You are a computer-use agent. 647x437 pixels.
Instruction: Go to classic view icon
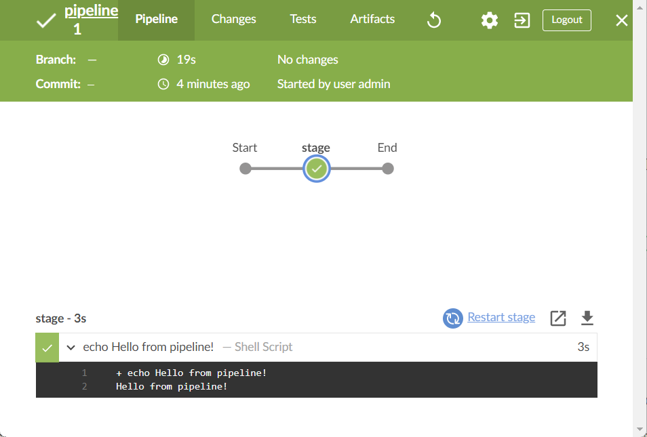point(522,20)
